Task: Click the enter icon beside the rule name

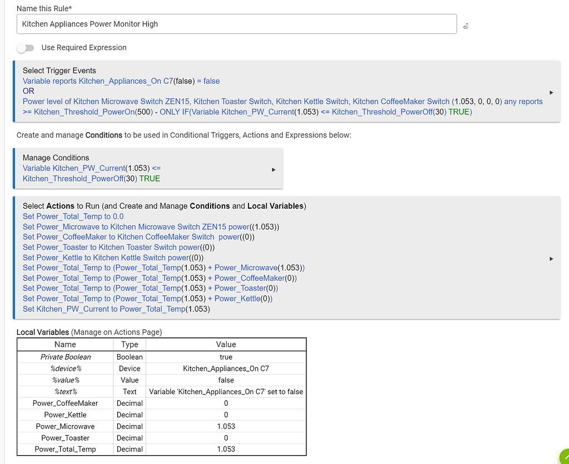Action: [x=466, y=26]
